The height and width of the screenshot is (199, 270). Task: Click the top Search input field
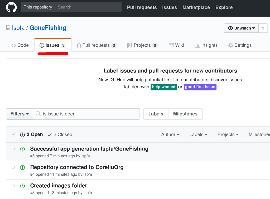pos(88,7)
